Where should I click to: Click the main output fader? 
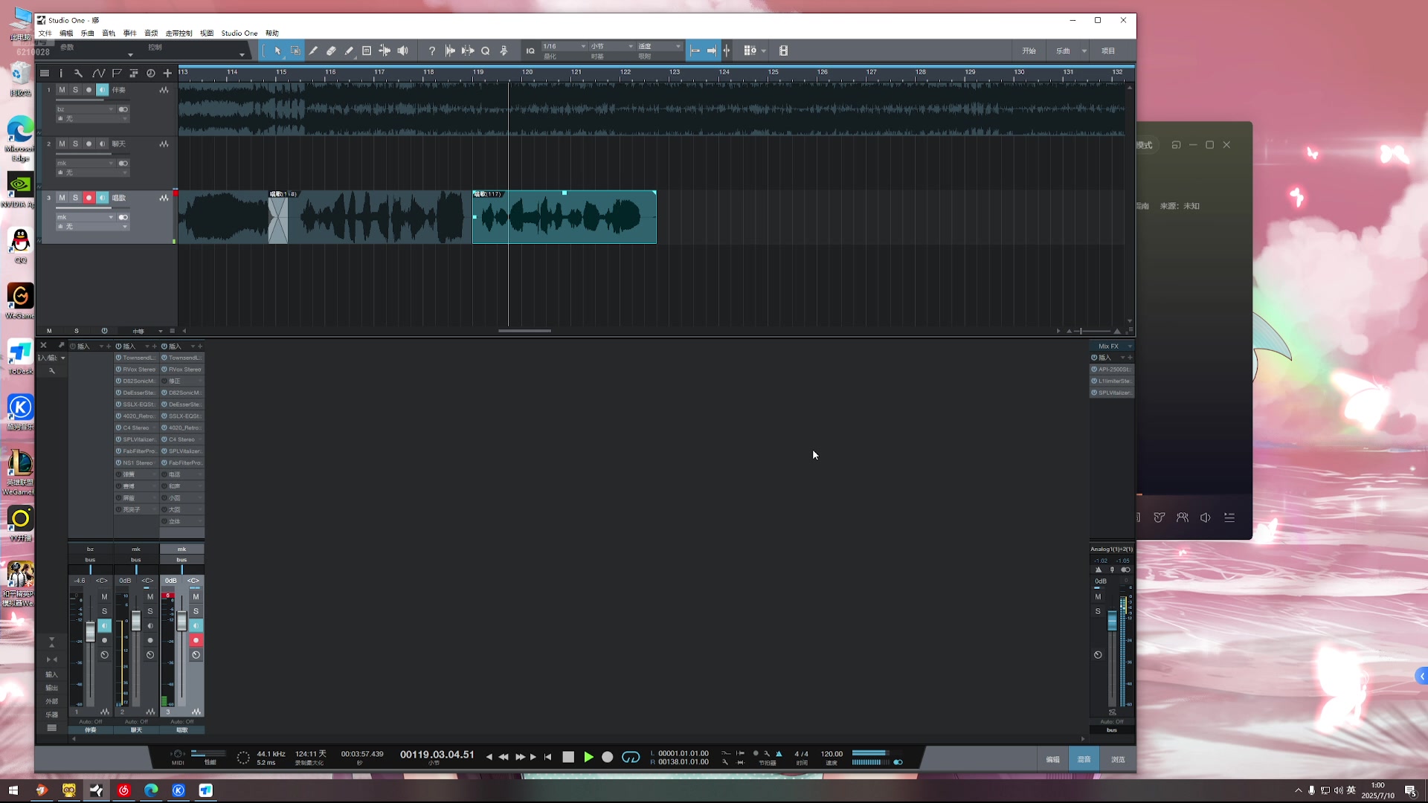pyautogui.click(x=1112, y=621)
